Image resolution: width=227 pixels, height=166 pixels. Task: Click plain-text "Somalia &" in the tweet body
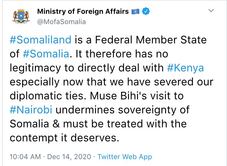pos(35,124)
